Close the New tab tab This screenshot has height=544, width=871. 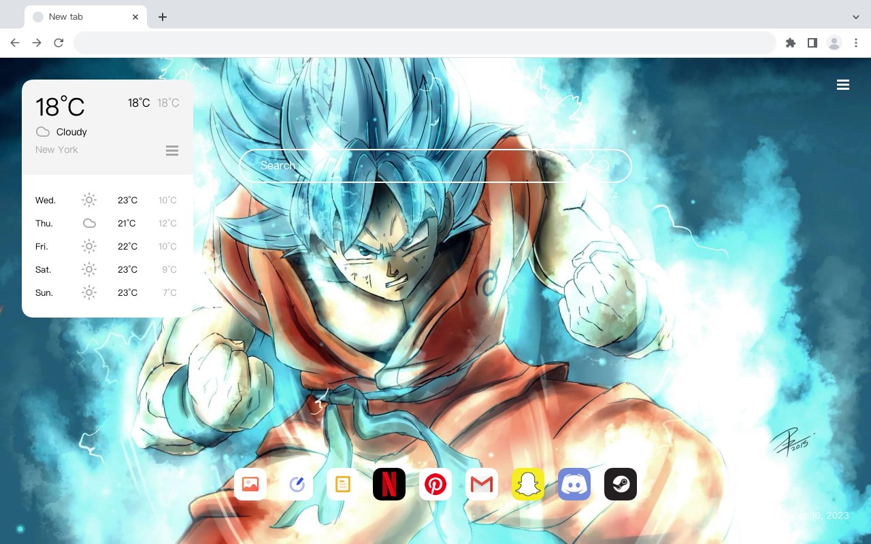[135, 17]
